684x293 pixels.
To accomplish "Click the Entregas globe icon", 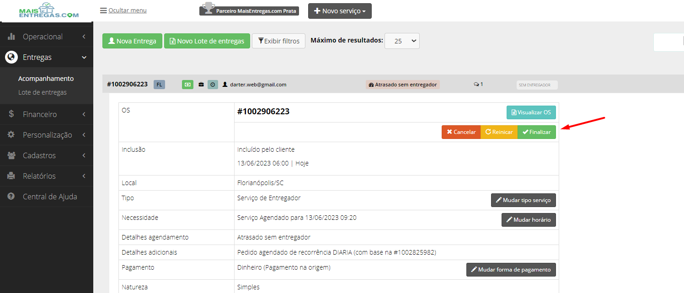I will (11, 57).
